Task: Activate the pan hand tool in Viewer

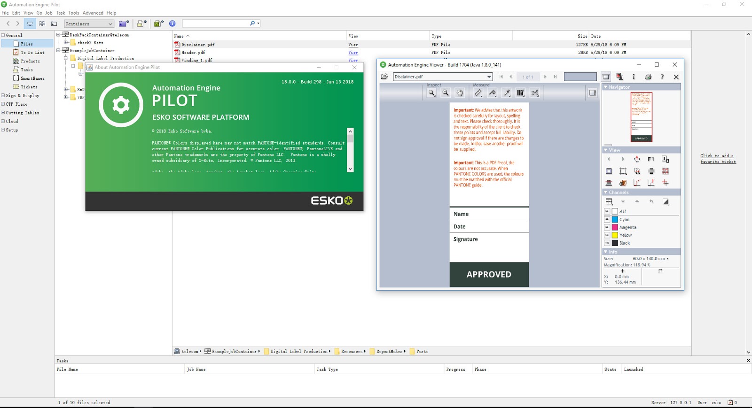Action: (x=460, y=93)
